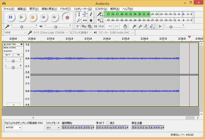Choose the Zoom magnifier tool

(x=79, y=20)
